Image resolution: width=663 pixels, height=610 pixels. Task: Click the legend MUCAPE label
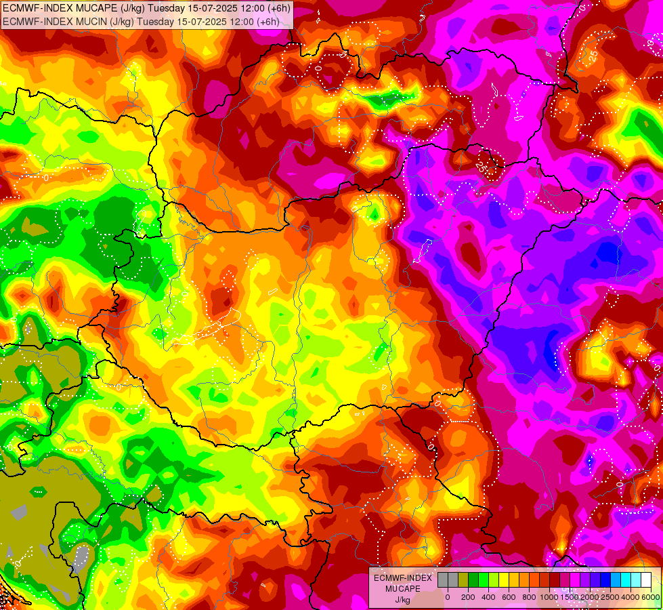point(403,589)
